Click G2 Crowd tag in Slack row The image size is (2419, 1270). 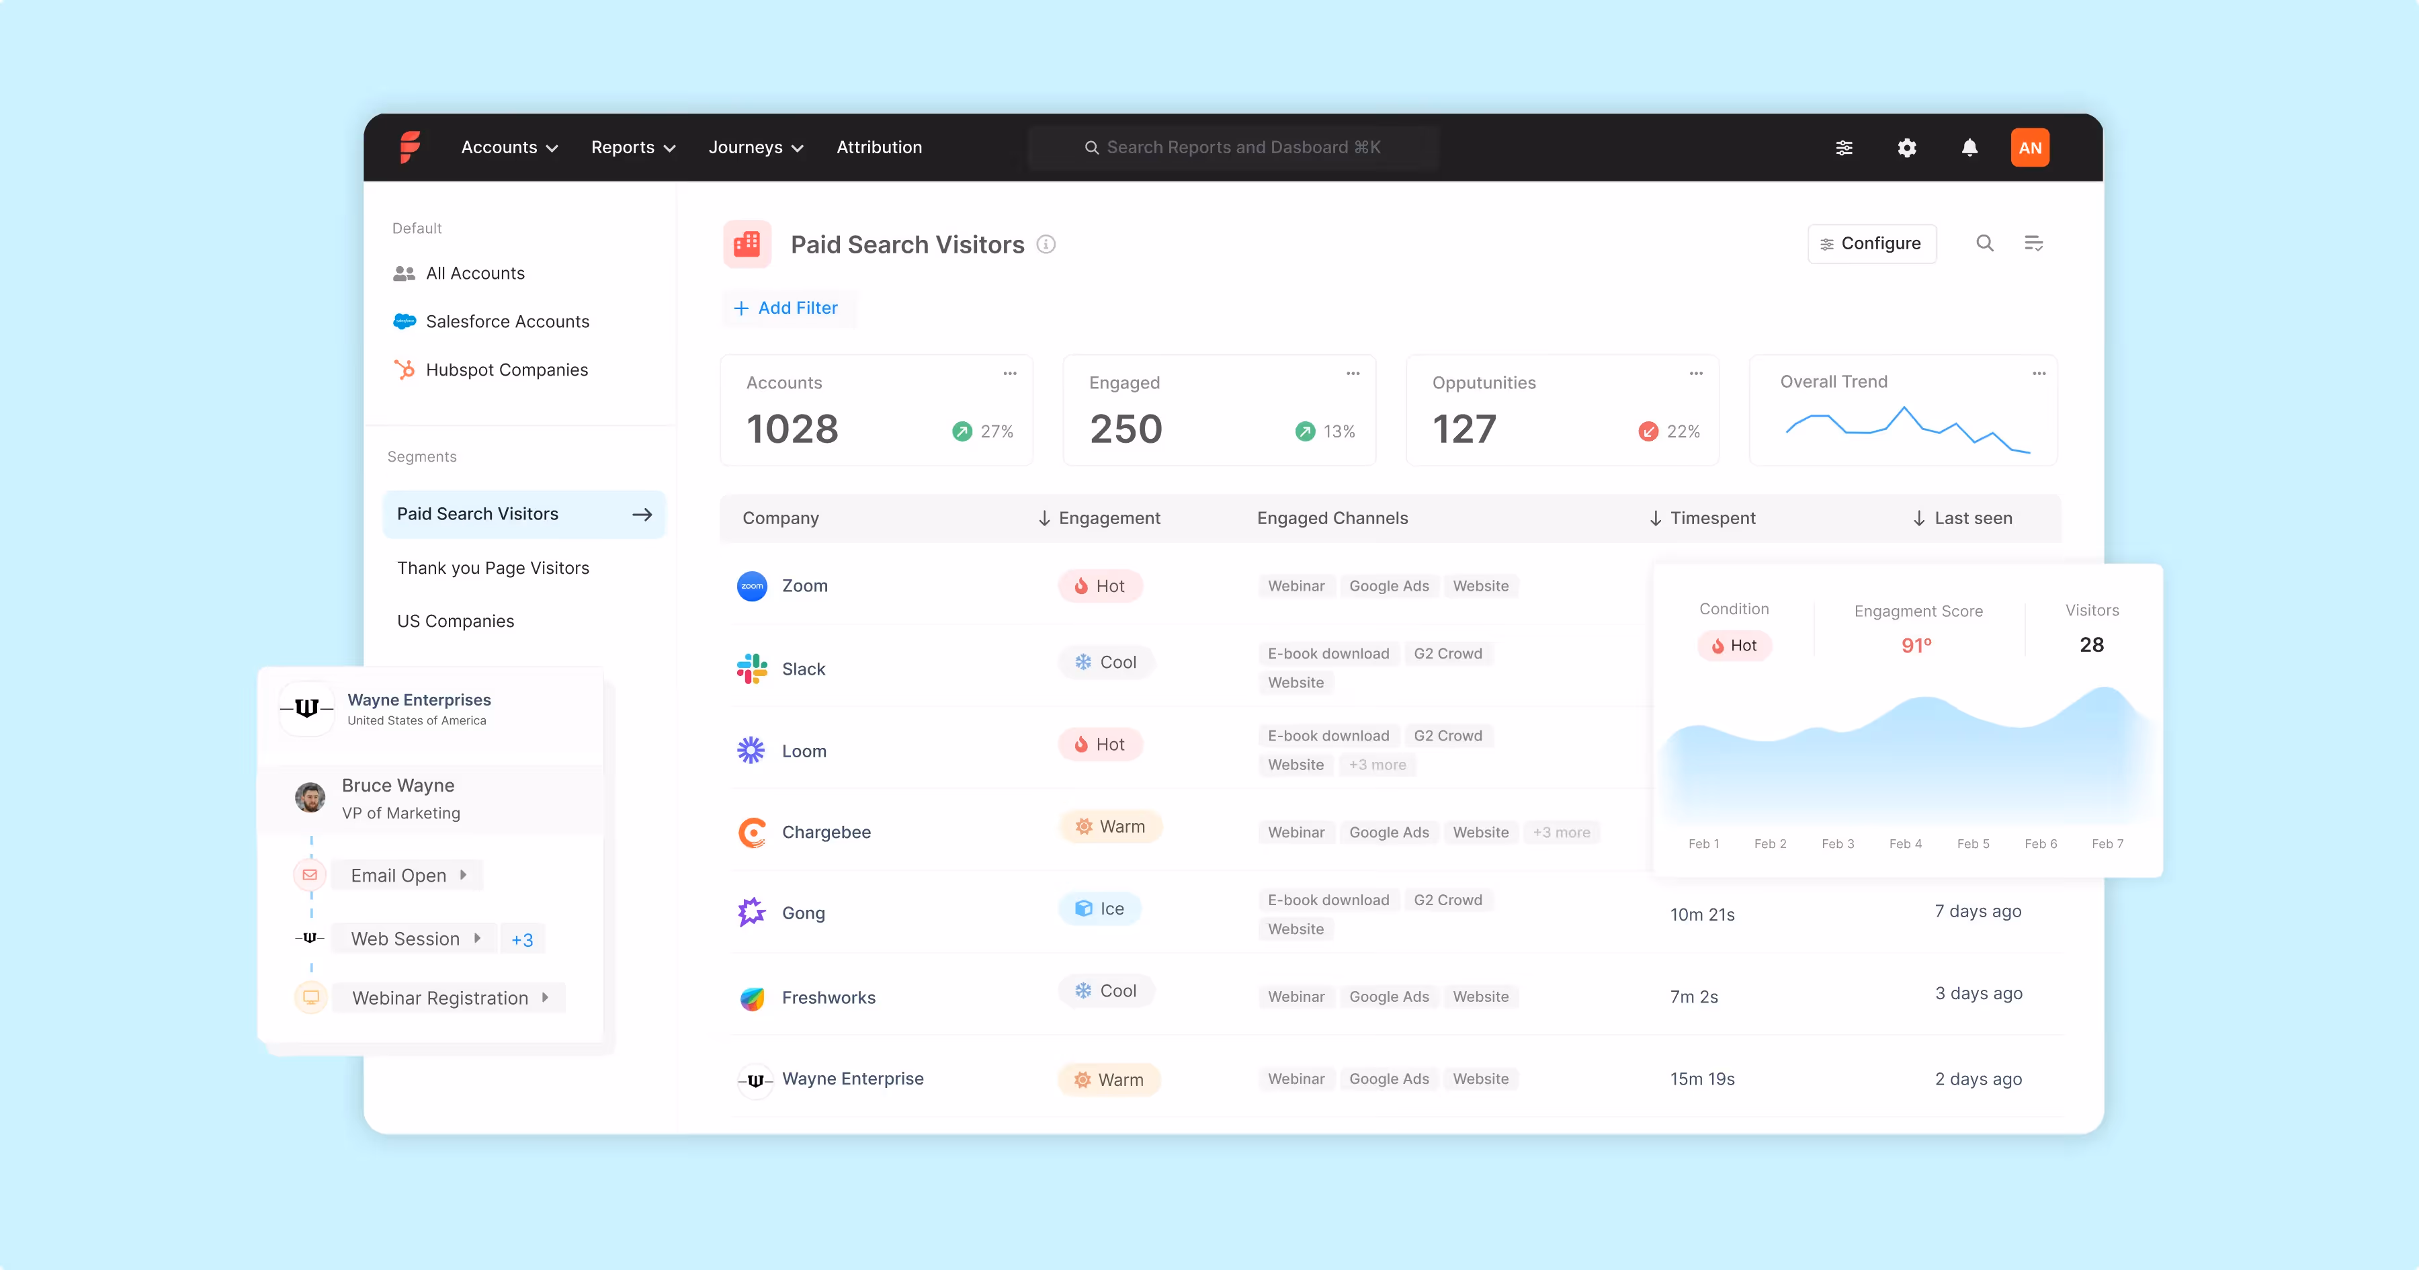click(1448, 654)
